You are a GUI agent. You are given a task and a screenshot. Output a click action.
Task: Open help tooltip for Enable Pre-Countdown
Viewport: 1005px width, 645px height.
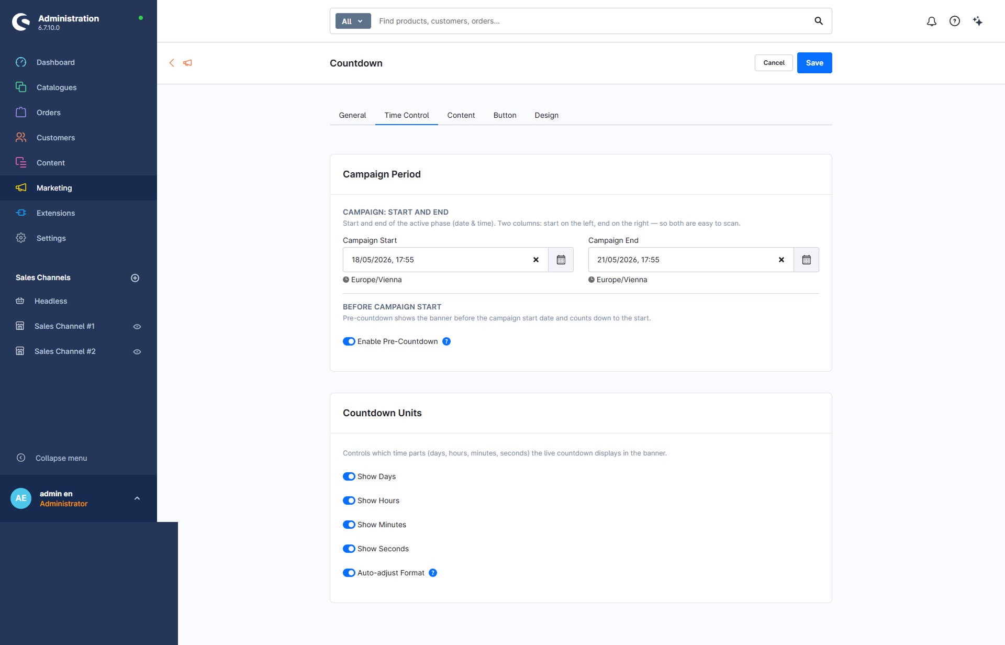pyautogui.click(x=446, y=341)
